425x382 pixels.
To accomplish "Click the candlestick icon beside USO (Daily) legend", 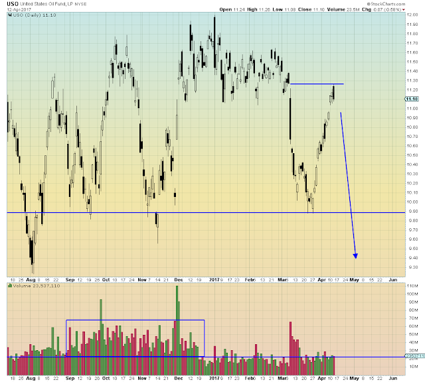I will click(10, 15).
